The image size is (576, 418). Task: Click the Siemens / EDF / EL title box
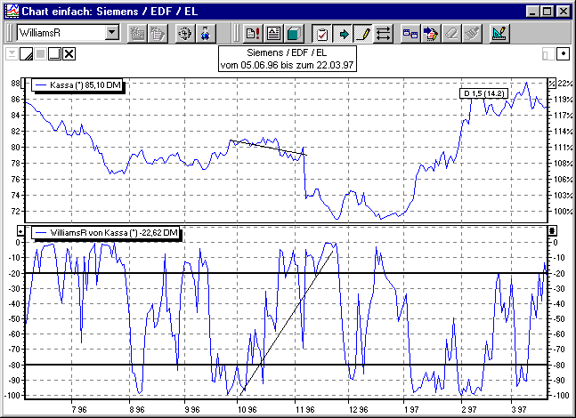click(x=287, y=60)
